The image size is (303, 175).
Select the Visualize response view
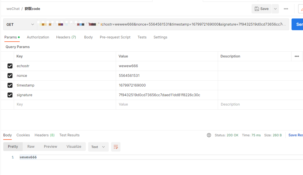pyautogui.click(x=74, y=147)
